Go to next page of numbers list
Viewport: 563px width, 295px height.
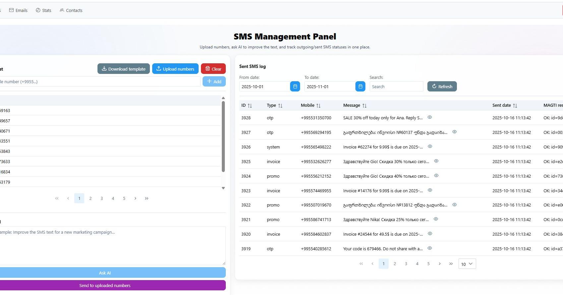coord(135,199)
